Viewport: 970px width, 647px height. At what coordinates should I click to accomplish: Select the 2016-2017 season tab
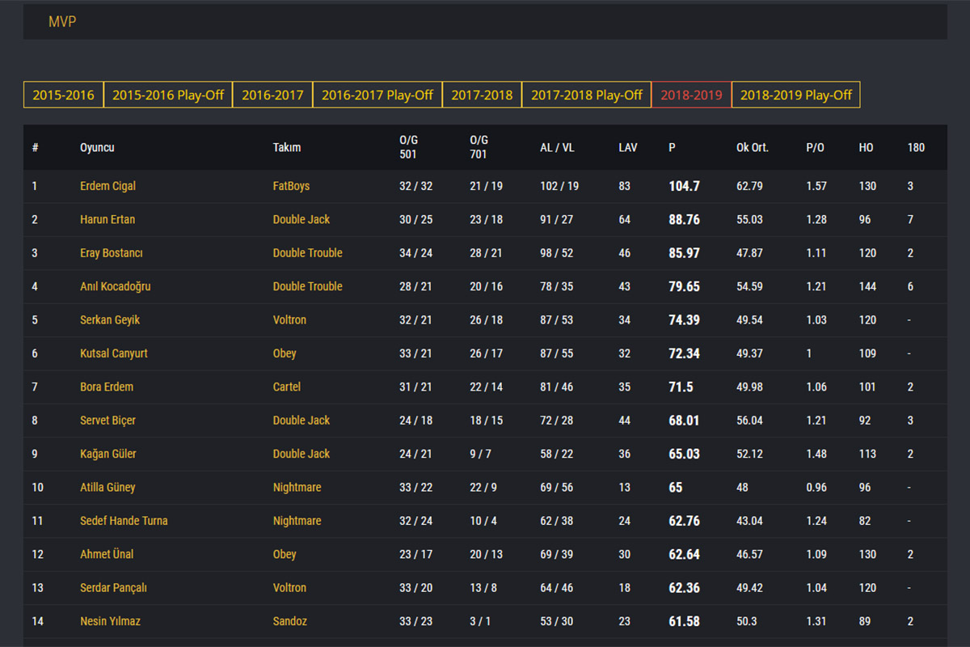272,95
